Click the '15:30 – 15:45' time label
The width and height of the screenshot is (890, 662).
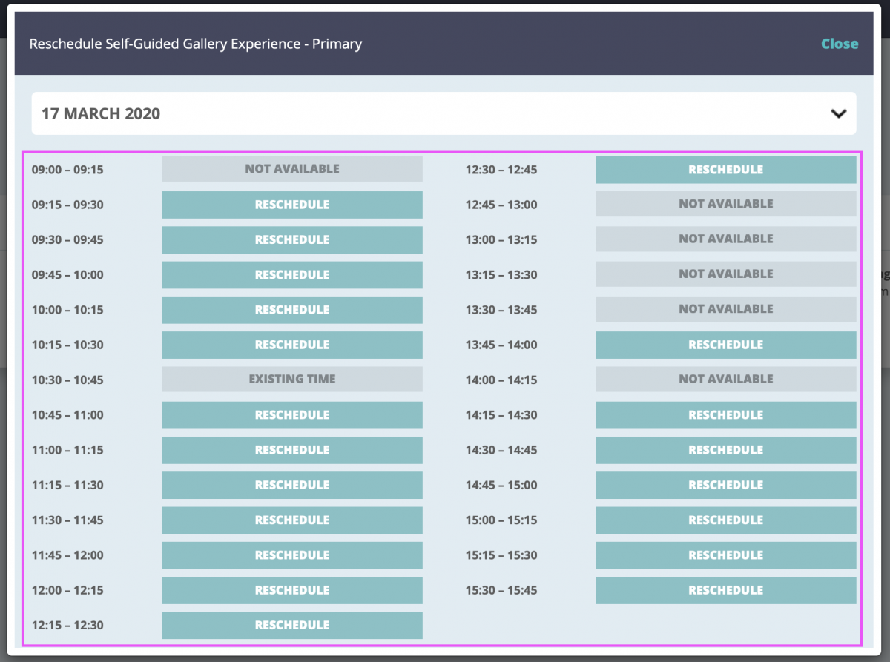(x=501, y=591)
